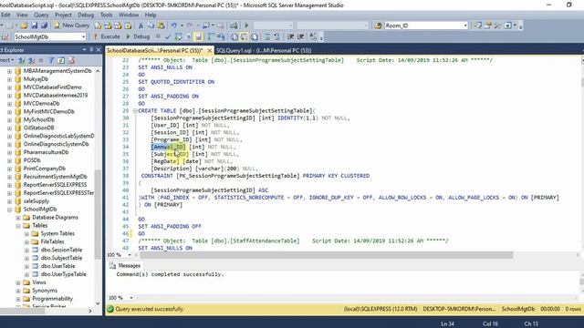Open the Help menu
The image size is (584, 328).
click(x=150, y=15)
